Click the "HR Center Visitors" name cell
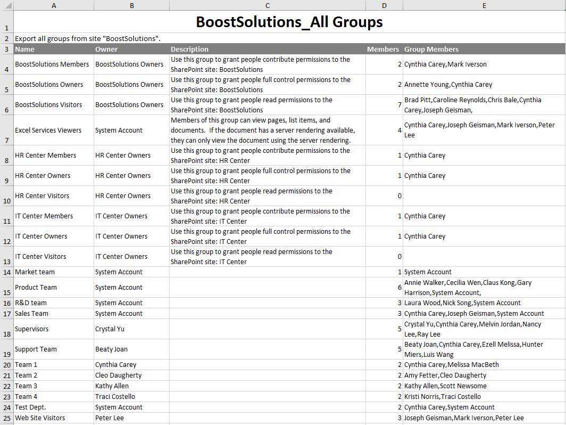Screen dimensions: 566x425 point(53,196)
